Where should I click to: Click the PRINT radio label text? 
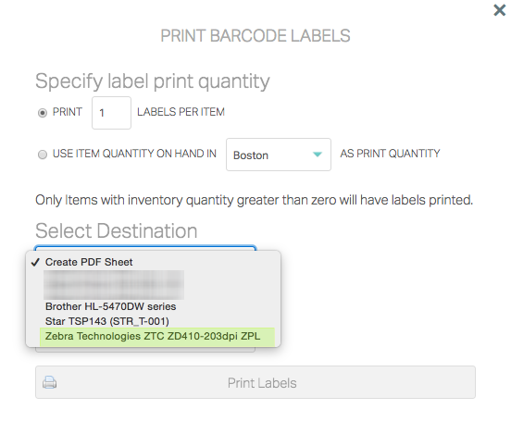click(x=68, y=112)
